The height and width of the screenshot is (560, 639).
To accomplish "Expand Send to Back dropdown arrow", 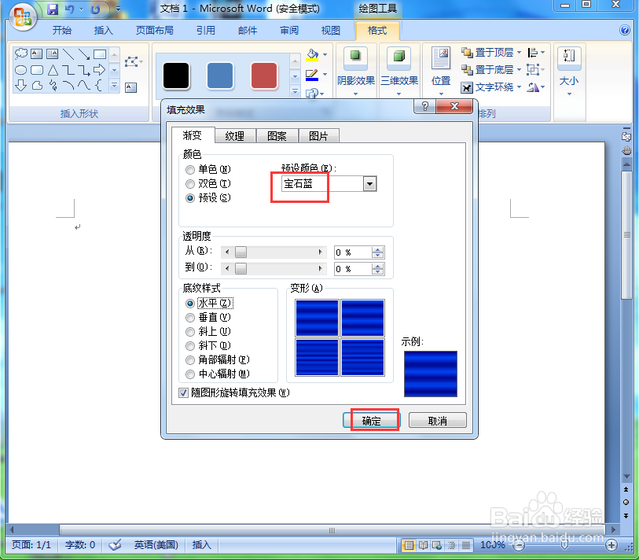I will [x=520, y=70].
